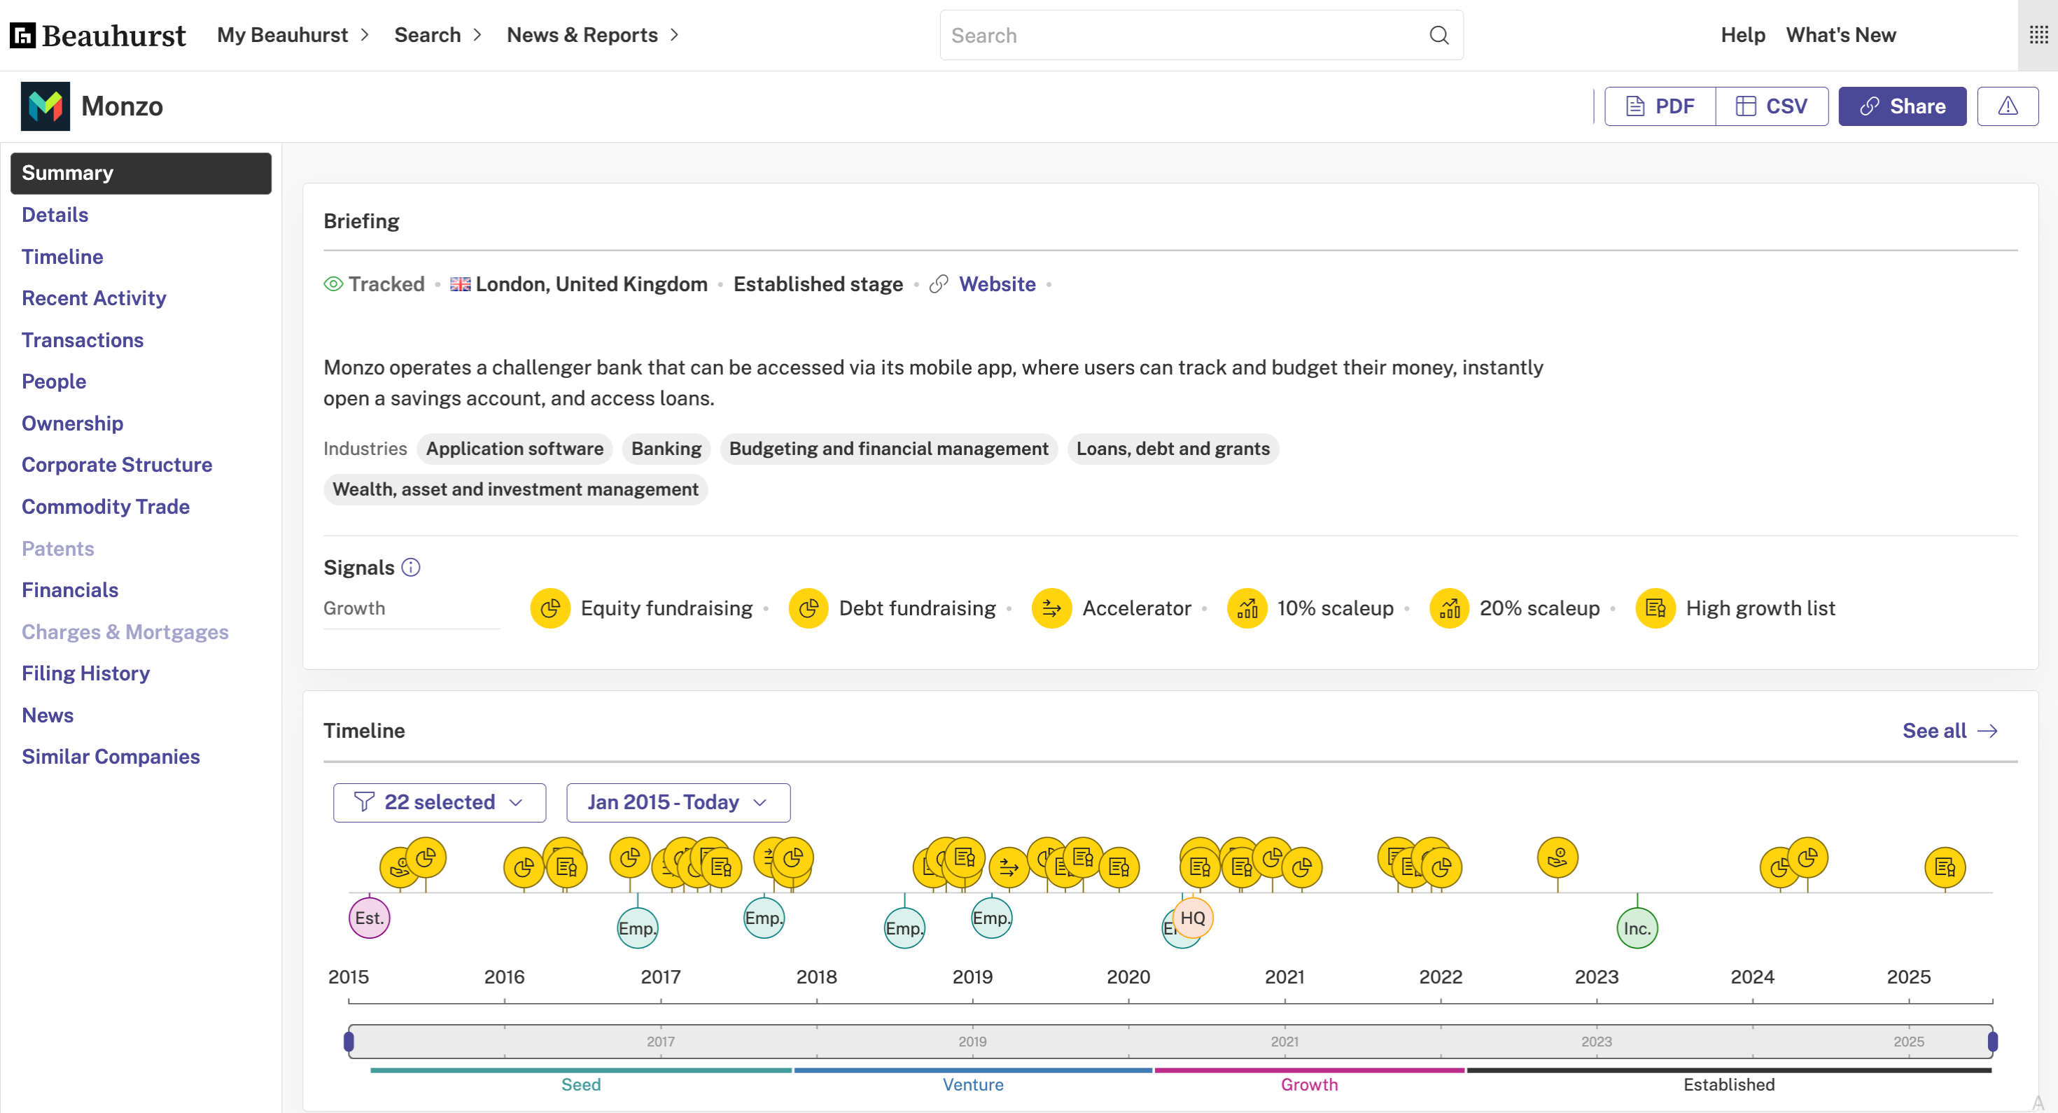
Task: Click the warning triangle report button
Action: (2007, 106)
